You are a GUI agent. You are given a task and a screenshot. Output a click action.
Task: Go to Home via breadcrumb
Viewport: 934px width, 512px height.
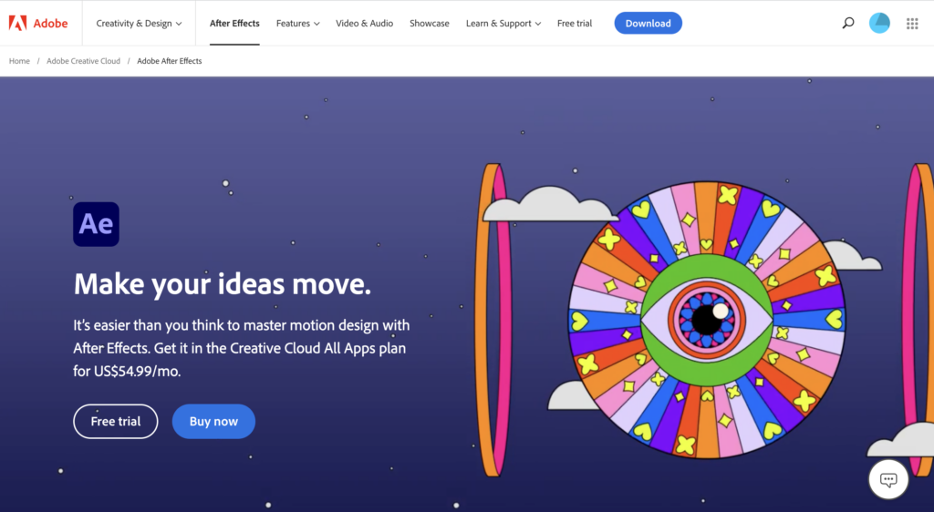click(x=19, y=61)
